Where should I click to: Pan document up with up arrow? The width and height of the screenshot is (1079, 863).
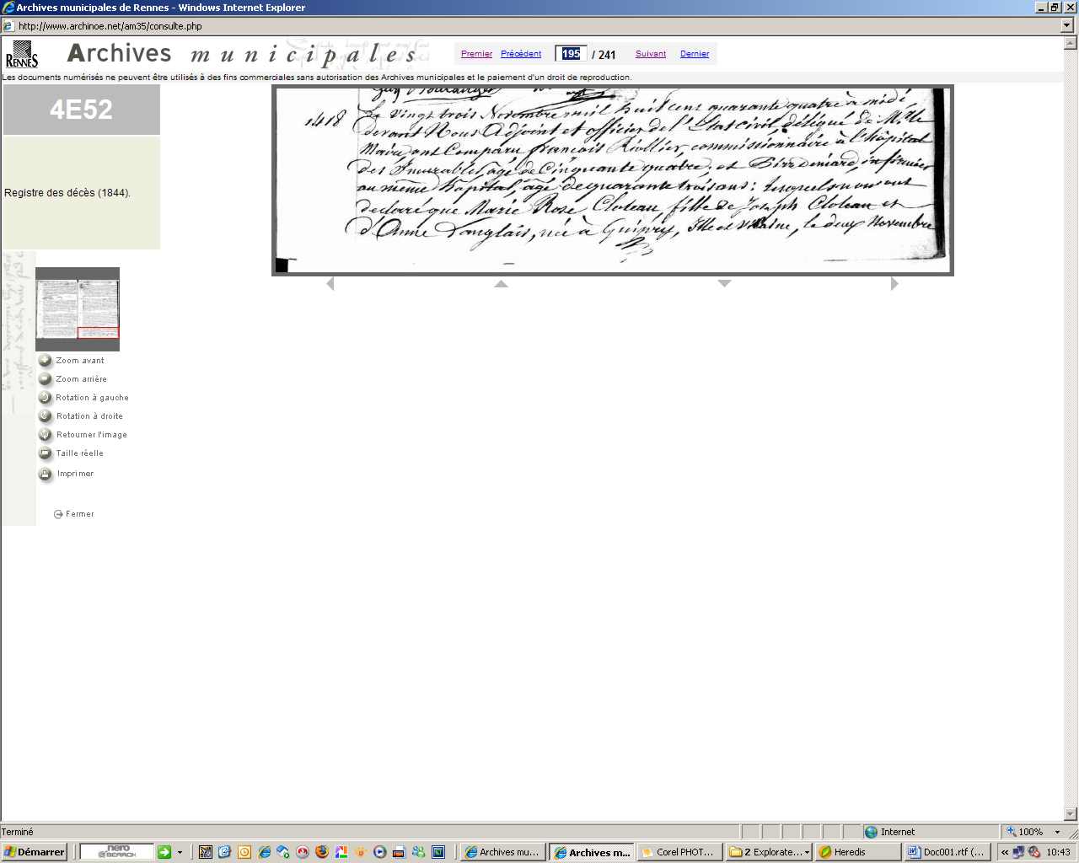coord(501,284)
